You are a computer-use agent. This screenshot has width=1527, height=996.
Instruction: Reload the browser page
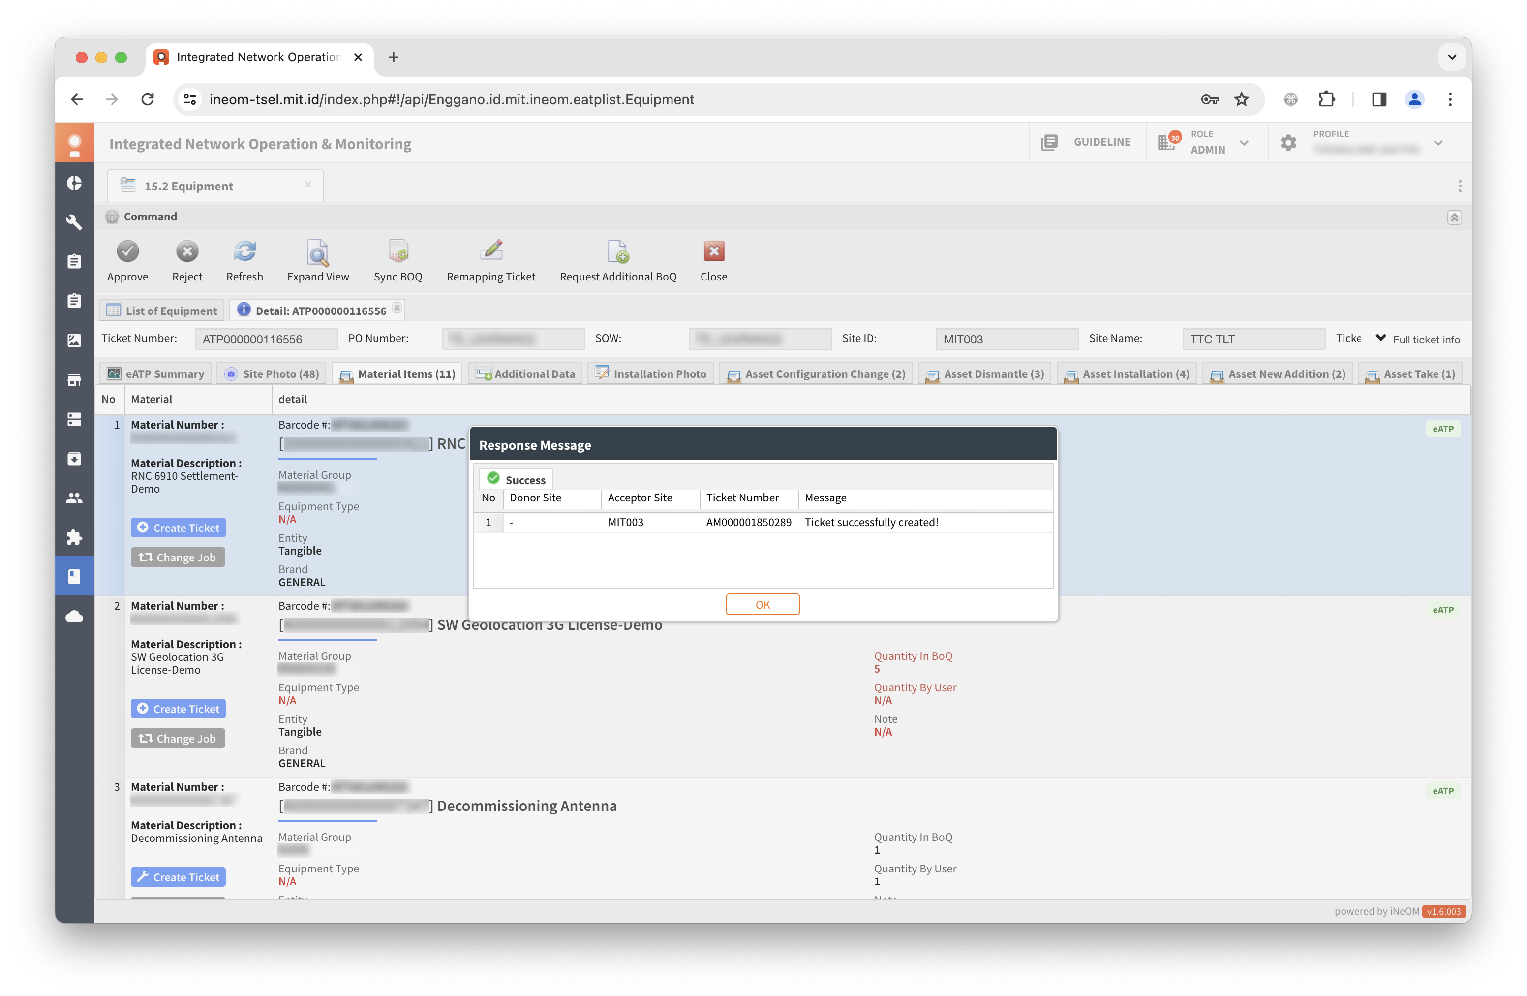(x=148, y=99)
